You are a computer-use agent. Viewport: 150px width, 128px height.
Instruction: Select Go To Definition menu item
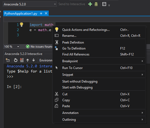point(99,48)
